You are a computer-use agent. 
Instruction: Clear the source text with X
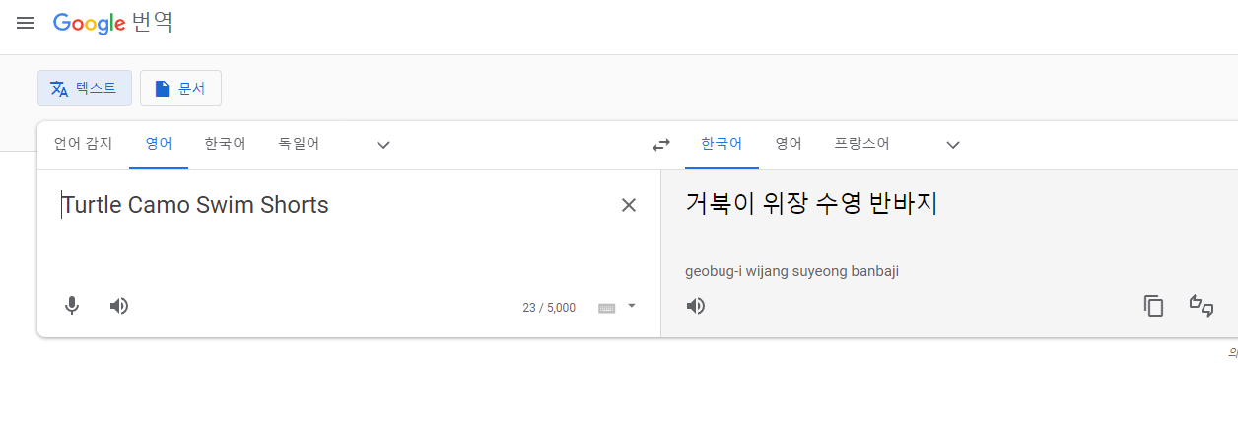tap(629, 205)
